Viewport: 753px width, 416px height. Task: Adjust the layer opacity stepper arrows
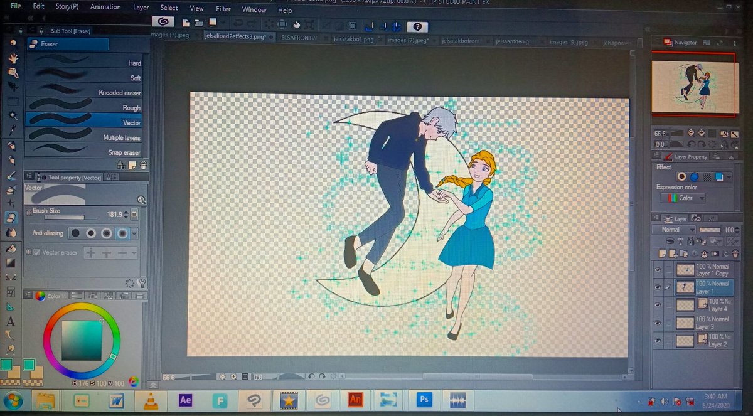pos(737,230)
